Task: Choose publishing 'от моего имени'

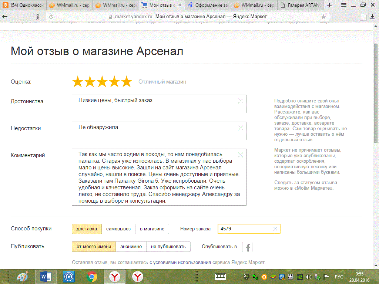Action: click(x=94, y=247)
